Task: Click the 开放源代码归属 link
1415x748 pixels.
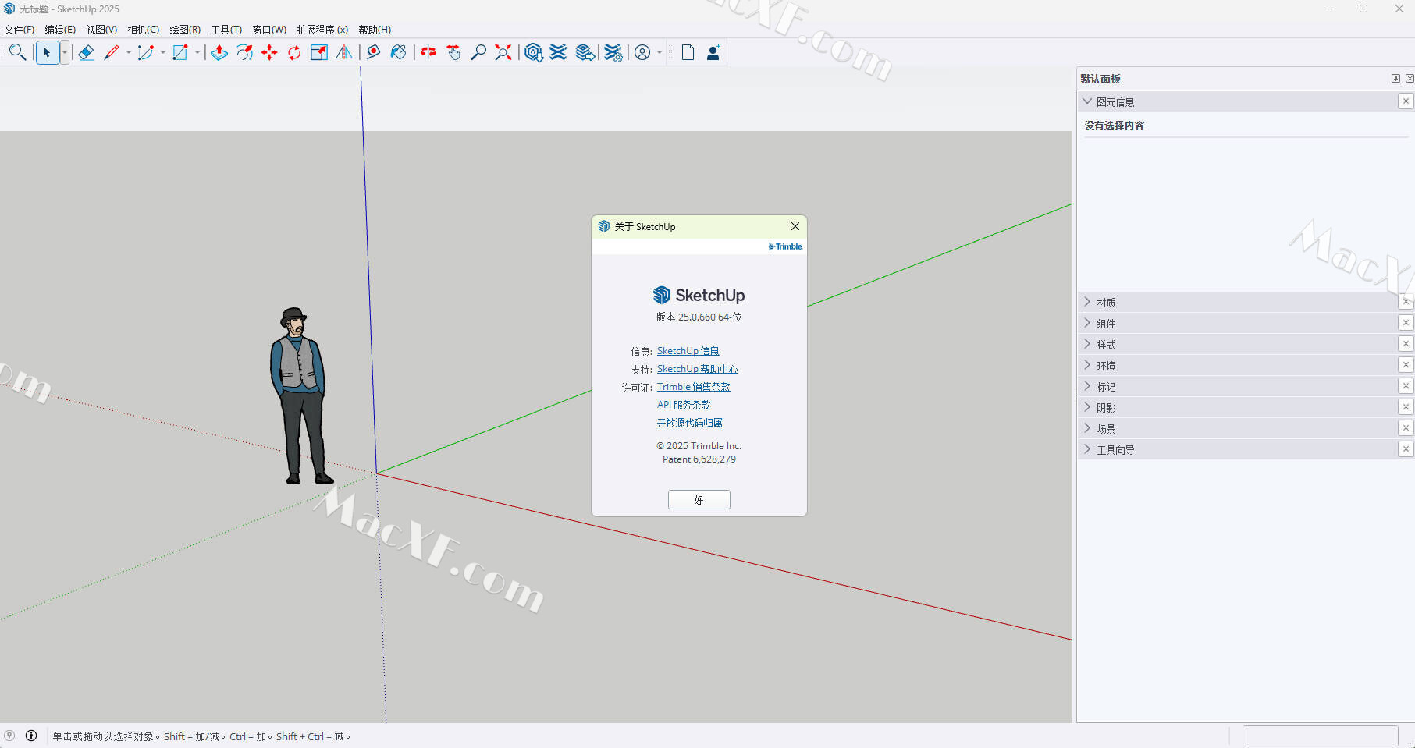Action: coord(689,423)
